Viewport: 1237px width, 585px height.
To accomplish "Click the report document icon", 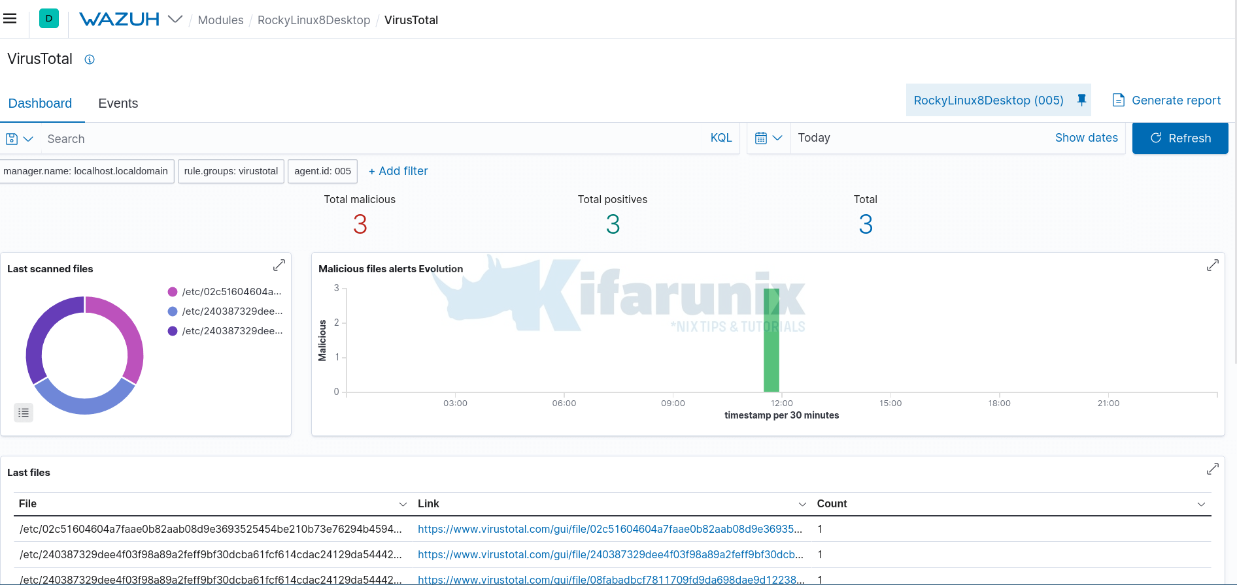I will click(x=1119, y=101).
